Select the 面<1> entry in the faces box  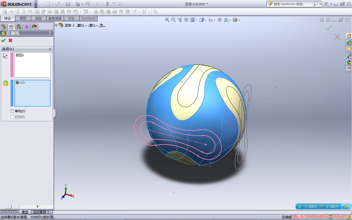click(20, 82)
